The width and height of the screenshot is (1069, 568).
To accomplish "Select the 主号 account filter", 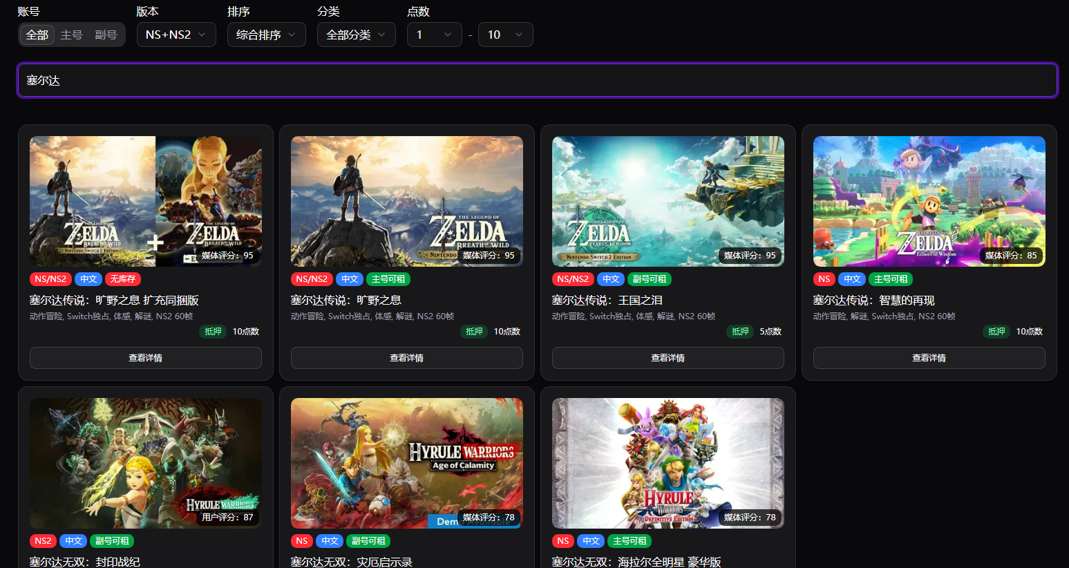I will (x=72, y=35).
